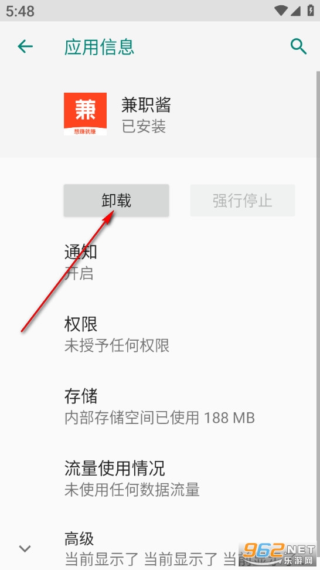
Task: Tap the 应用信息 page title
Action: pos(99,47)
